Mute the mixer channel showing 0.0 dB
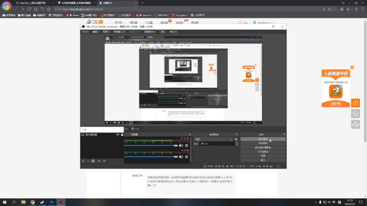The image size is (367, 206). pyautogui.click(x=181, y=157)
